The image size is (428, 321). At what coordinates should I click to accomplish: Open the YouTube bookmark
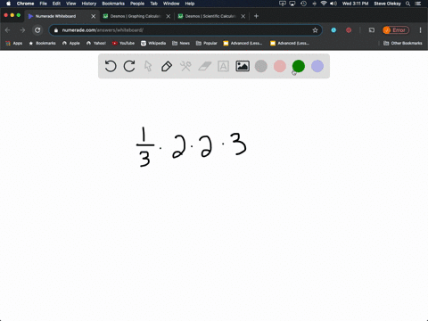(123, 43)
